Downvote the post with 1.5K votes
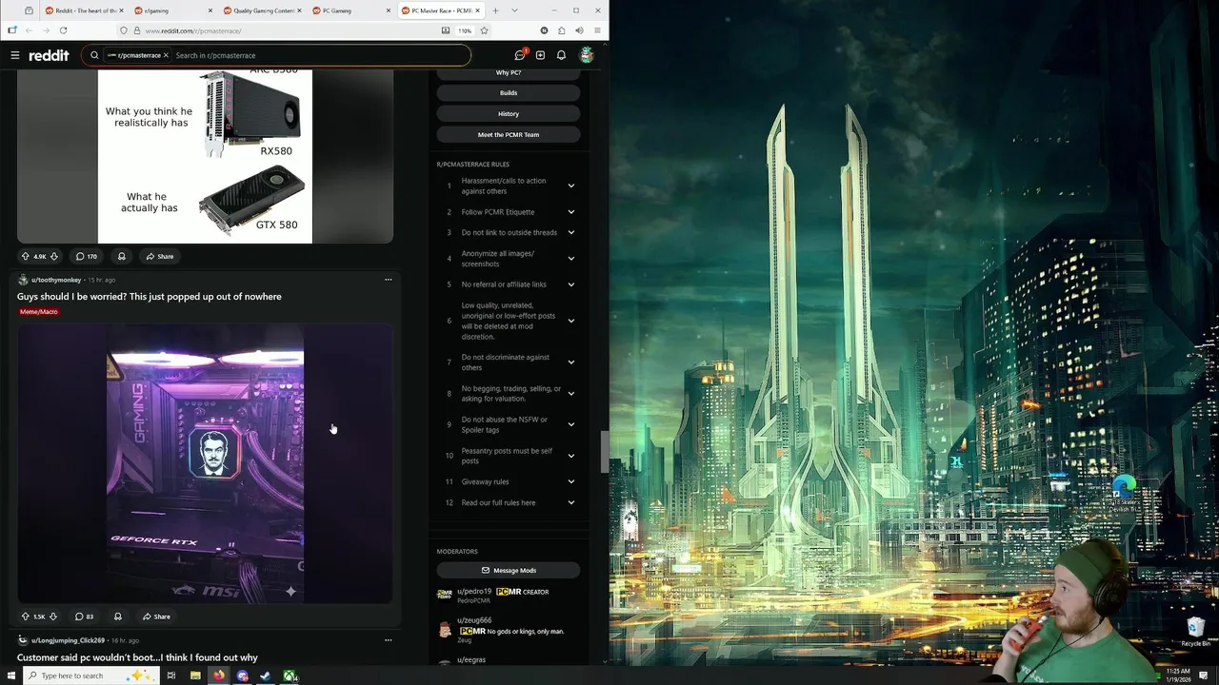 click(52, 616)
